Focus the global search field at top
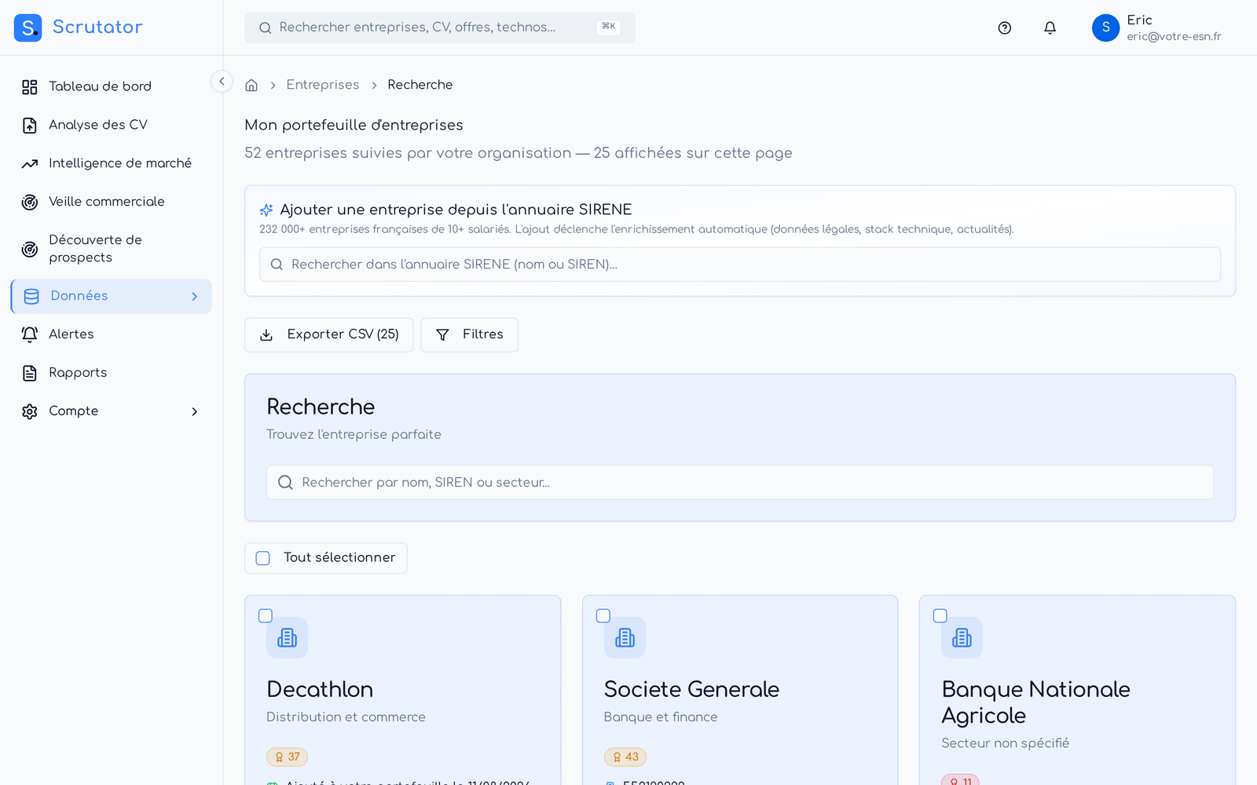The image size is (1257, 785). pos(440,28)
